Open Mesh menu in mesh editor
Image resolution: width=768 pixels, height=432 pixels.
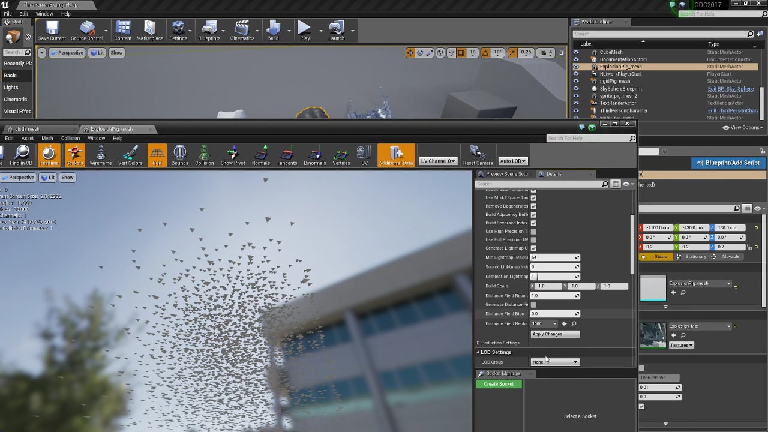tap(47, 138)
